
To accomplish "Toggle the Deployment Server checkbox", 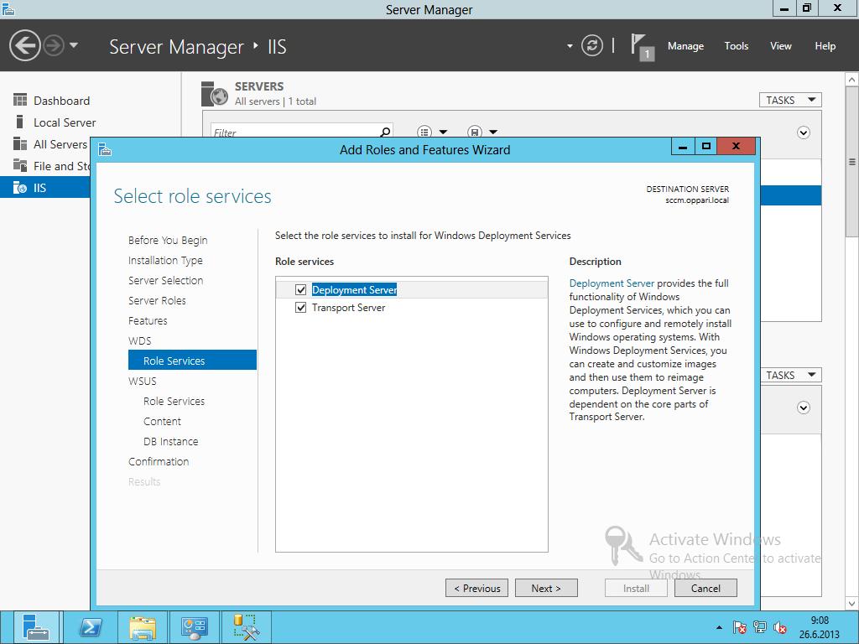I will (300, 289).
